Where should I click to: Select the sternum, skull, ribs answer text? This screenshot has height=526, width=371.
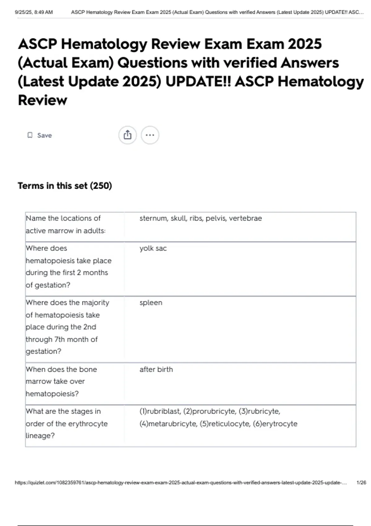pos(200,218)
